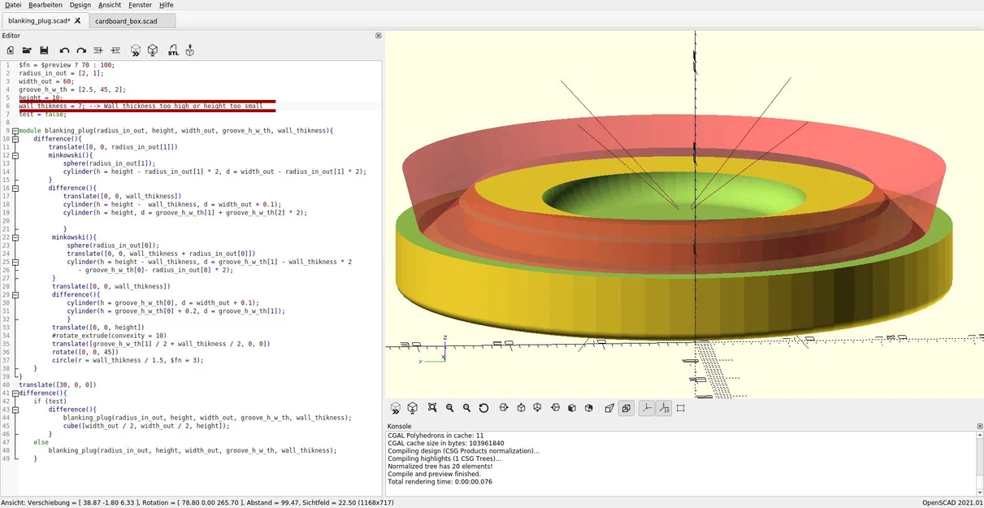Open the Fenster menu

tap(141, 5)
